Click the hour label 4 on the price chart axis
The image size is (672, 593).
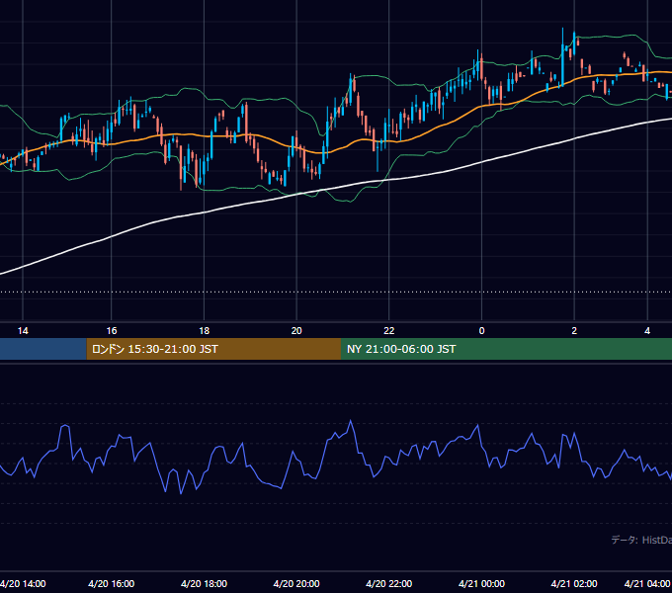click(647, 331)
